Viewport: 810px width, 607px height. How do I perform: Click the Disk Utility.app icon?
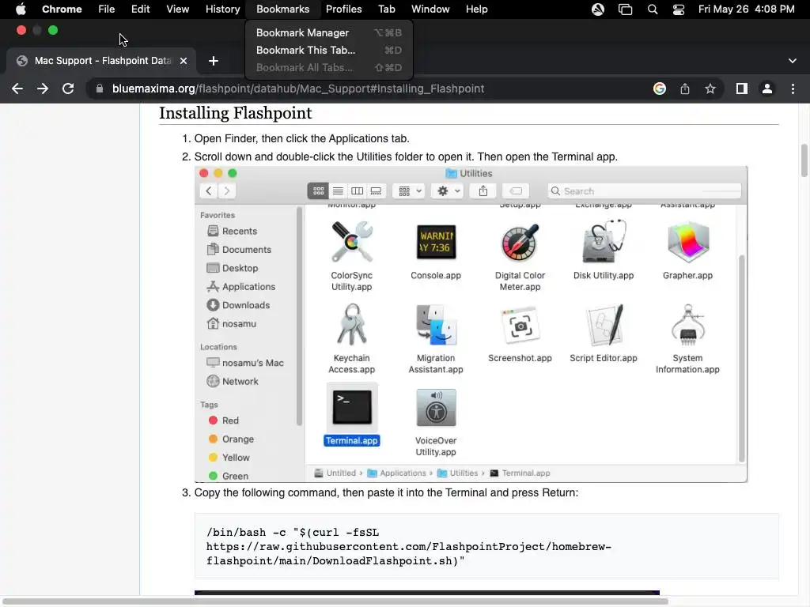click(x=604, y=242)
